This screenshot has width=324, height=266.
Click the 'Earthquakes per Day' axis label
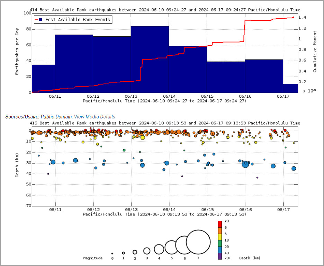pos(17,52)
